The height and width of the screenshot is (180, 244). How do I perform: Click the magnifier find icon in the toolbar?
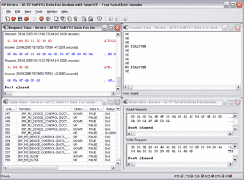[x=84, y=19]
